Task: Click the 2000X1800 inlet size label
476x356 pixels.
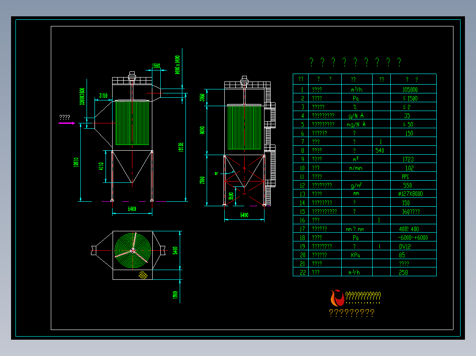Action: click(x=82, y=96)
